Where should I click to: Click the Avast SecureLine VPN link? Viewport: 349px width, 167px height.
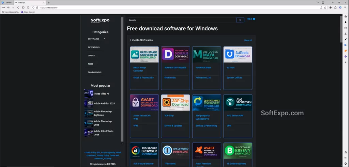142,117
